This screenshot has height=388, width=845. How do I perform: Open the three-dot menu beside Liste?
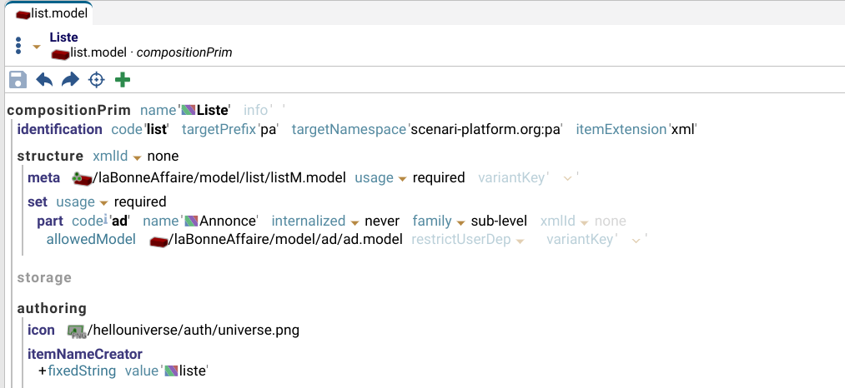[18, 45]
